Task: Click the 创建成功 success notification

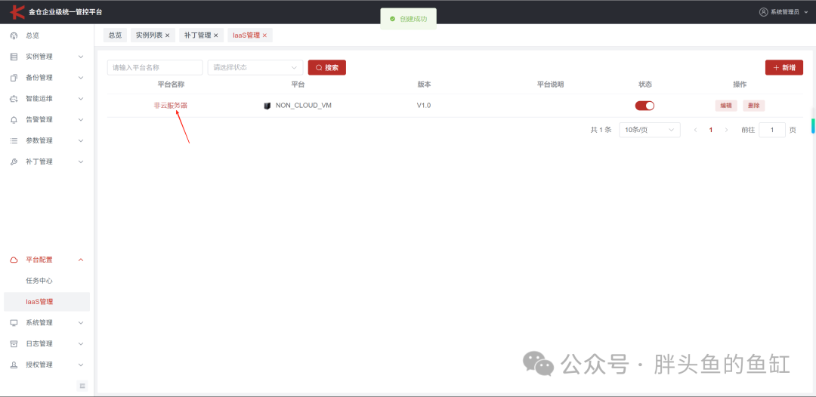Action: coord(409,19)
